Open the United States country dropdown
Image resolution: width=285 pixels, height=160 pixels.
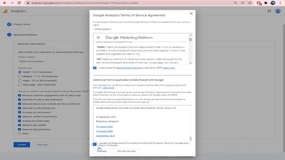click(x=103, y=29)
